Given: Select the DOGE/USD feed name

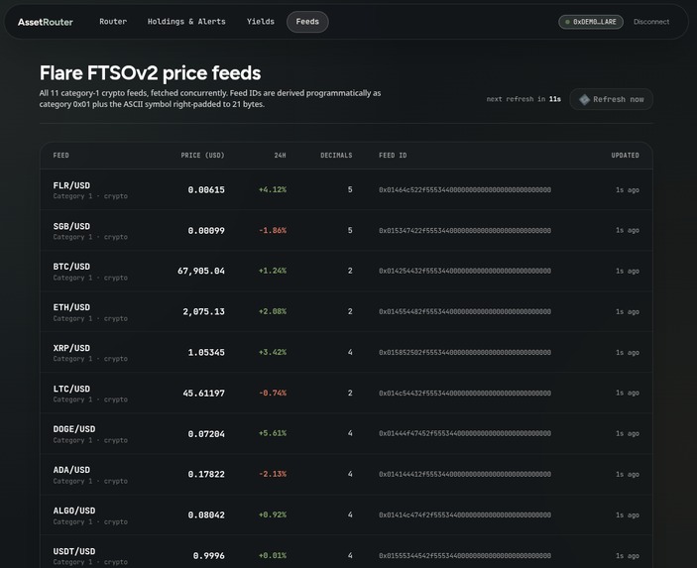Looking at the screenshot, I should pyautogui.click(x=74, y=429).
